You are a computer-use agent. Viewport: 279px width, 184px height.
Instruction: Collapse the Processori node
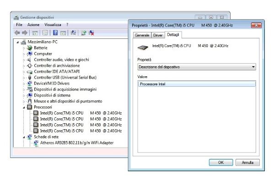point(24,107)
